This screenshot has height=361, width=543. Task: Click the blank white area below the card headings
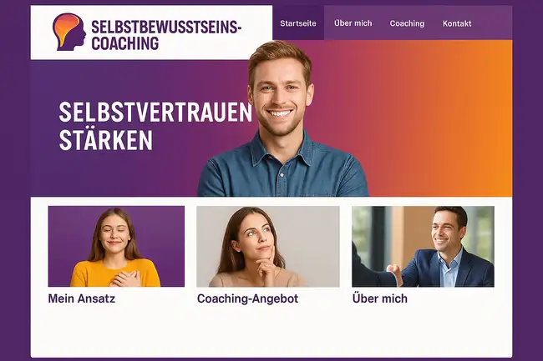(x=271, y=332)
